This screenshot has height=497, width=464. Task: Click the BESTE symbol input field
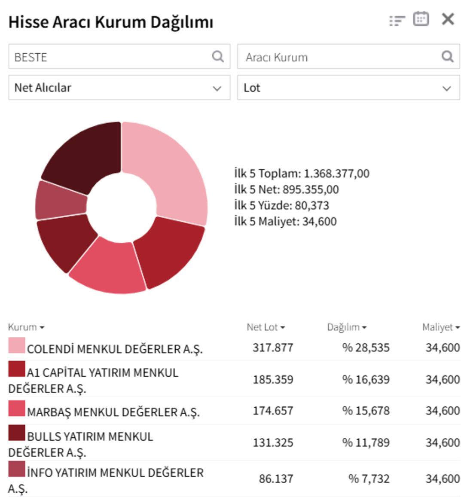(107, 56)
